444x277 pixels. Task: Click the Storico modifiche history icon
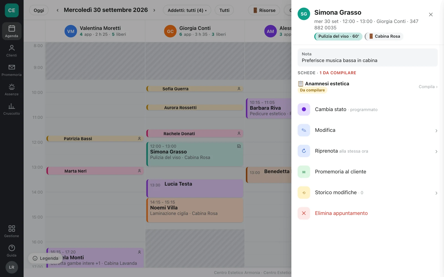304,193
